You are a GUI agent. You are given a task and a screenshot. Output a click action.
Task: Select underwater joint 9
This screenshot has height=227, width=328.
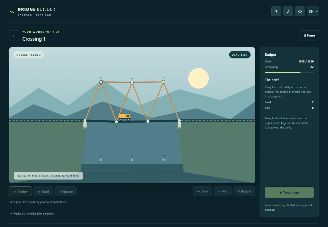(132, 160)
